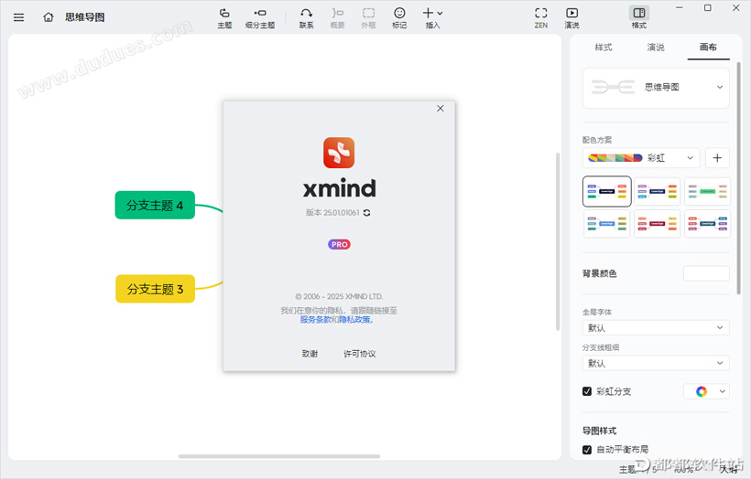Open the Global Font (全局字体) dropdown
Viewport: 751px width, 479px height.
point(656,327)
